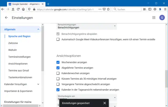Open the Google account avatar G
Screen dimensions: 168x107
click(x=162, y=18)
